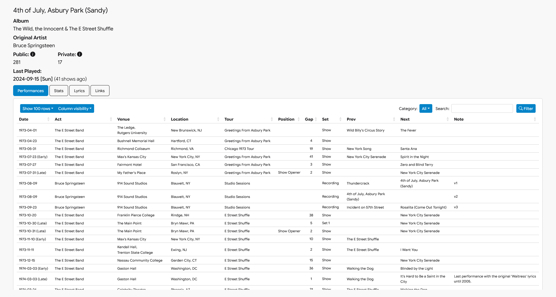
Task: Click the Private info icon
Action: (80, 54)
